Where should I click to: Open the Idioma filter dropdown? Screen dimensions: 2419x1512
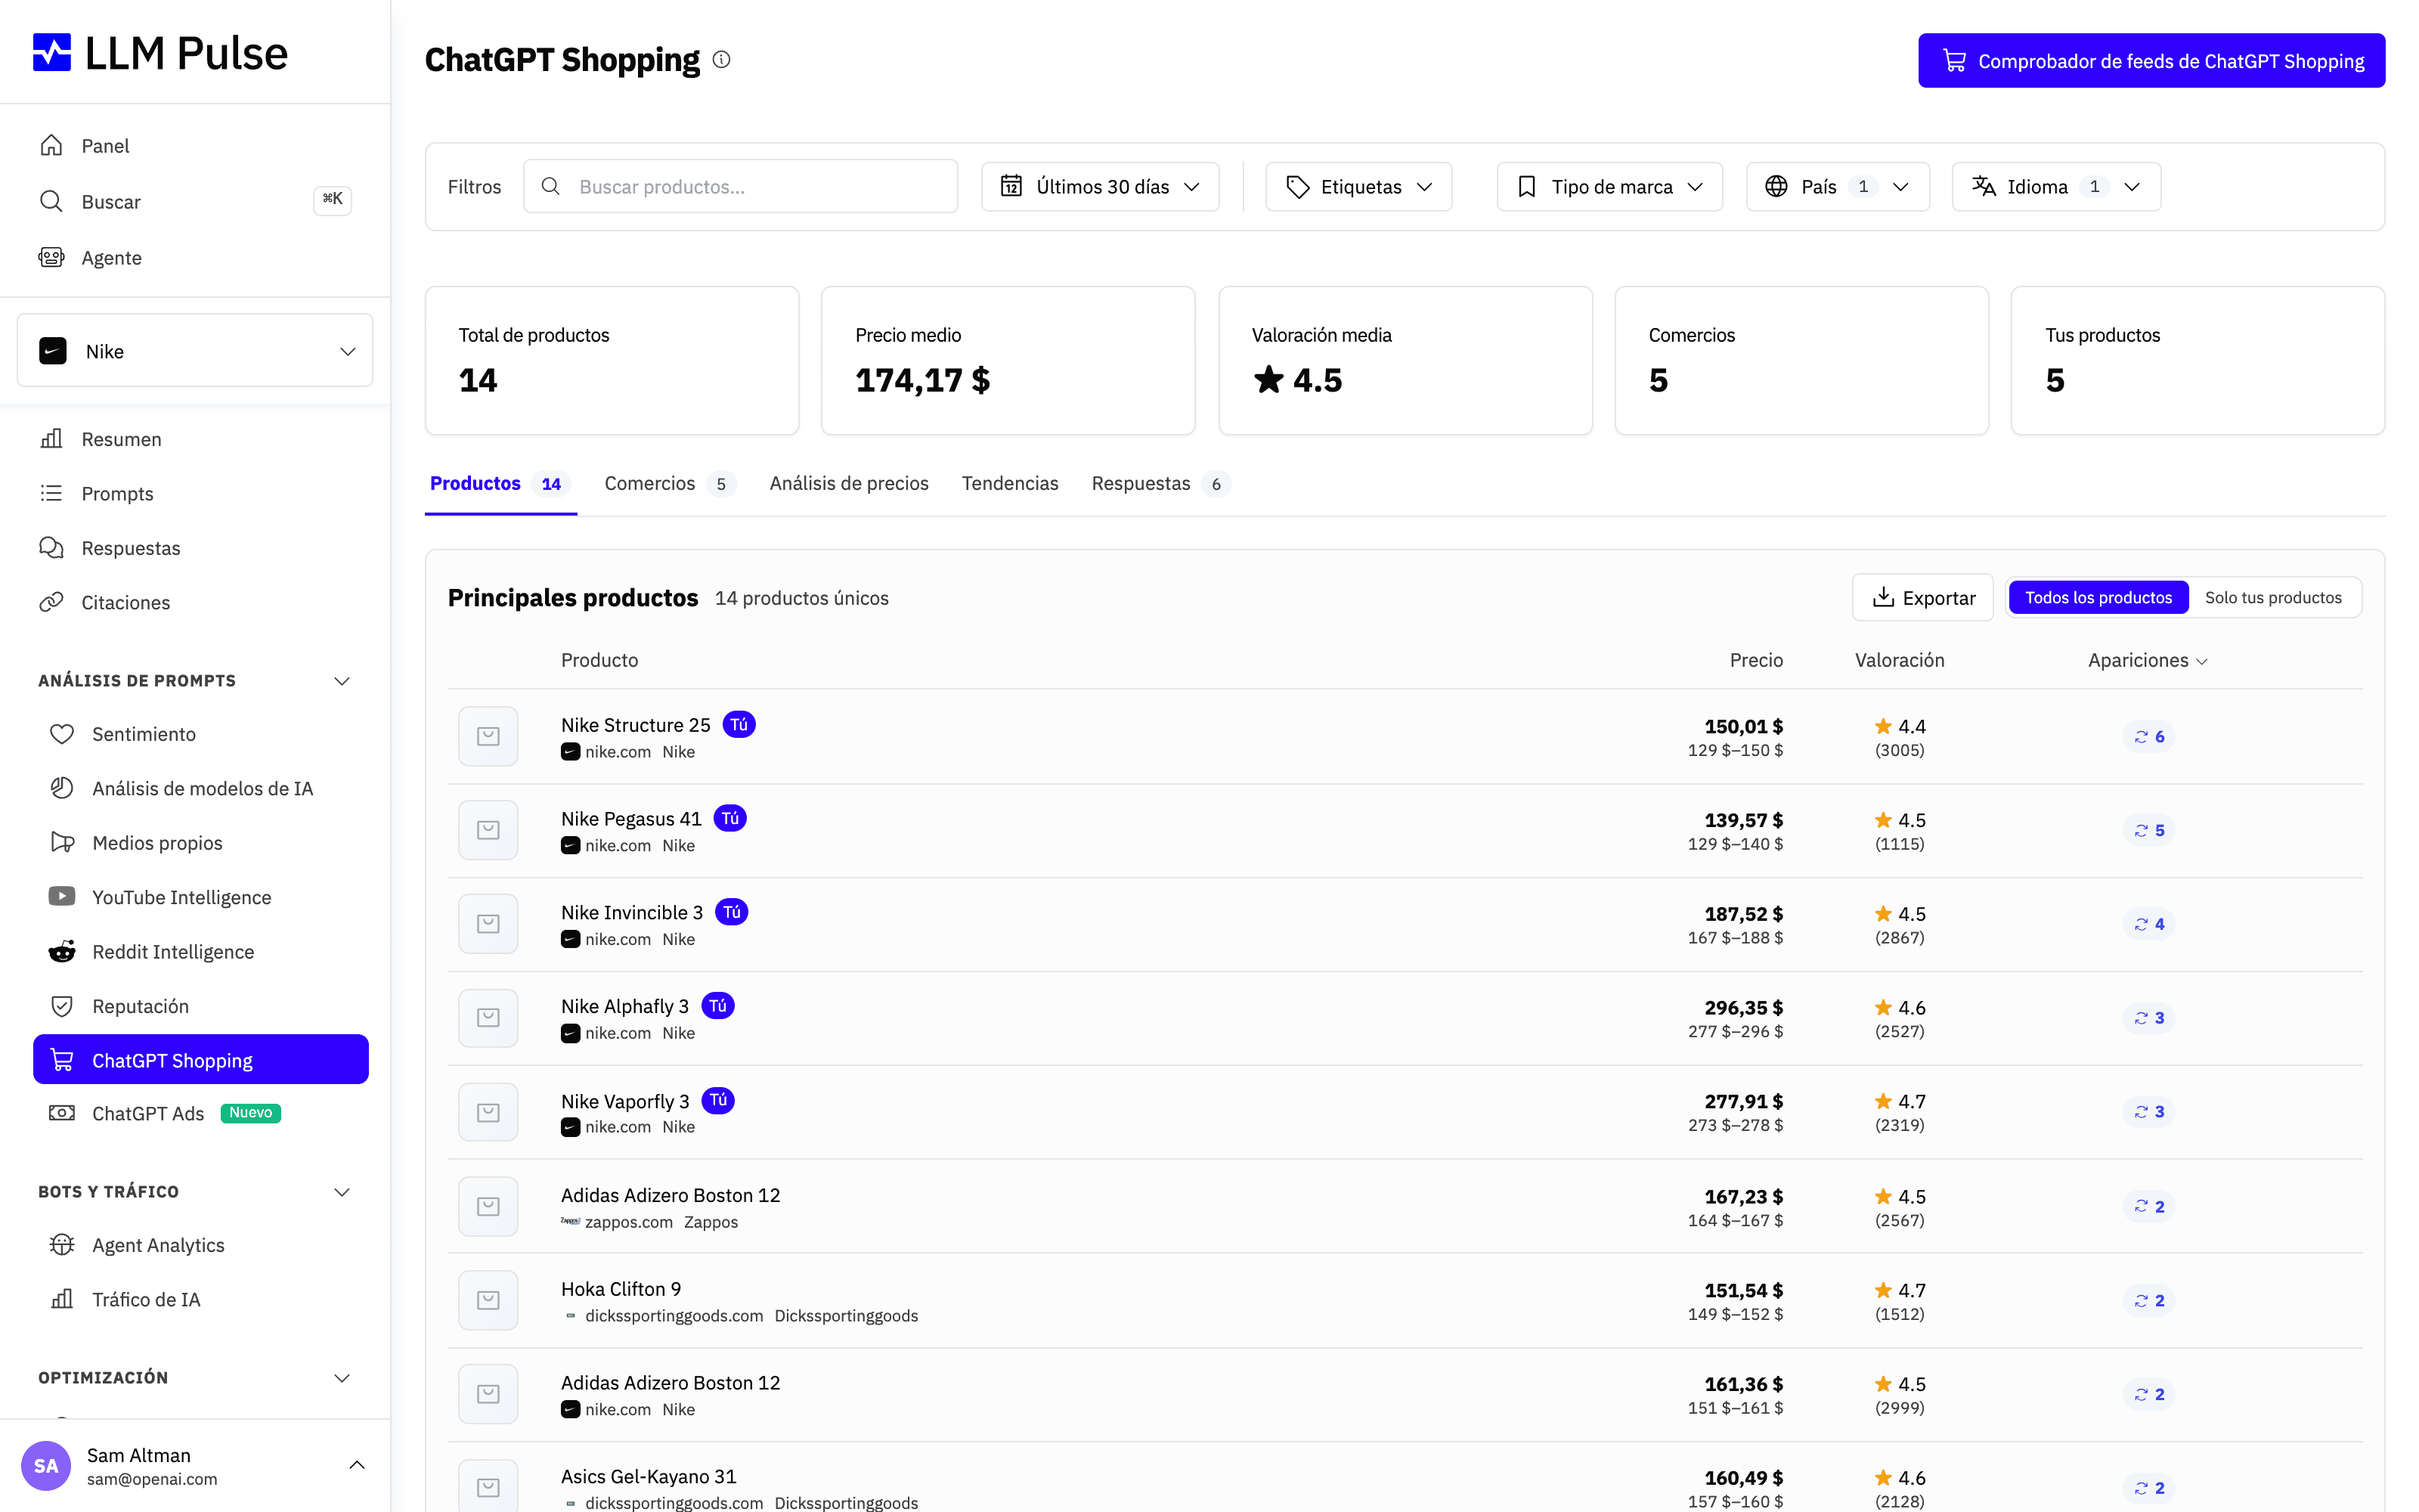pos(2056,187)
